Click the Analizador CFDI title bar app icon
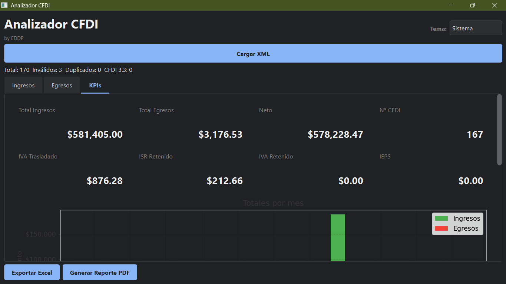The height and width of the screenshot is (284, 506). (4, 5)
